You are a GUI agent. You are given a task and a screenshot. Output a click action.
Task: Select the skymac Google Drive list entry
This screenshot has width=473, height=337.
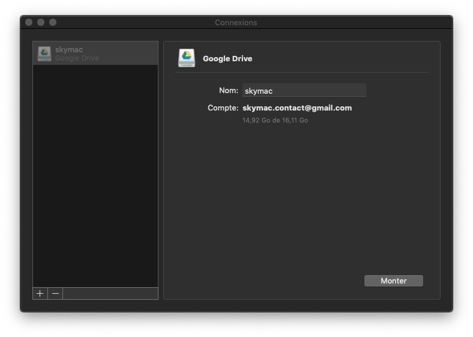(95, 53)
